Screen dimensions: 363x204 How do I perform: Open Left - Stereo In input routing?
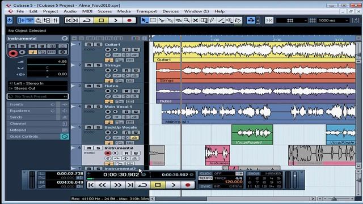[38, 83]
